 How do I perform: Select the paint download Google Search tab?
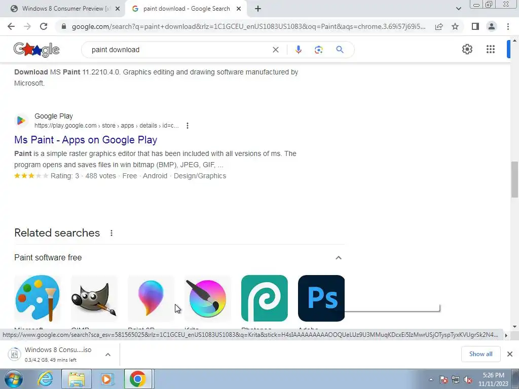(187, 9)
